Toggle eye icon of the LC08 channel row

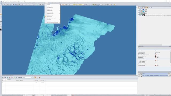point(139,75)
